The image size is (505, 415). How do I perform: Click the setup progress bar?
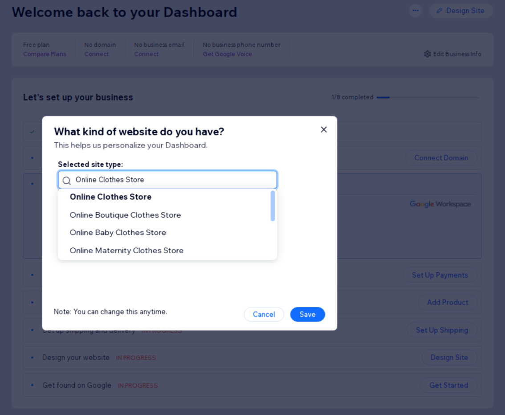(428, 97)
